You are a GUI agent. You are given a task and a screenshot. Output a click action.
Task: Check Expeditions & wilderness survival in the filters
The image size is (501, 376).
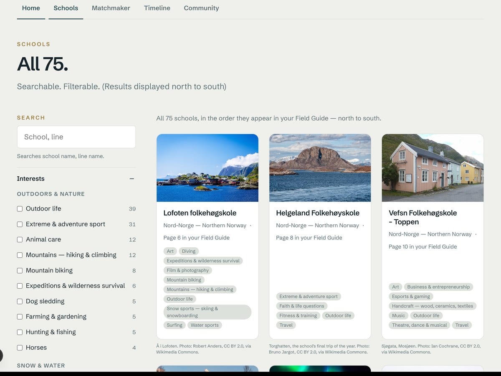[x=20, y=286]
